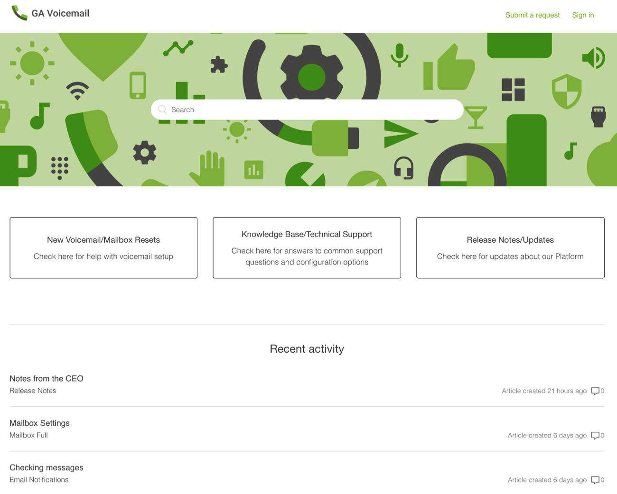Click the magnifier icon in the search box
This screenshot has width=617, height=494.
point(162,110)
